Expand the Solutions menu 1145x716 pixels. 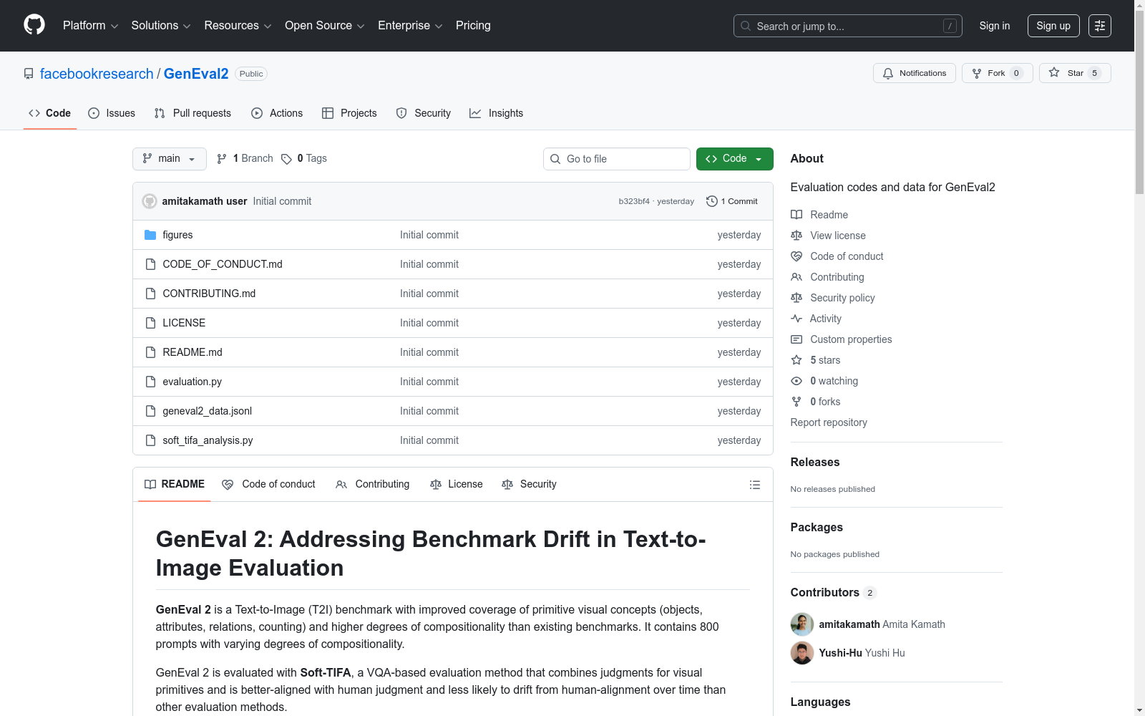pyautogui.click(x=161, y=26)
